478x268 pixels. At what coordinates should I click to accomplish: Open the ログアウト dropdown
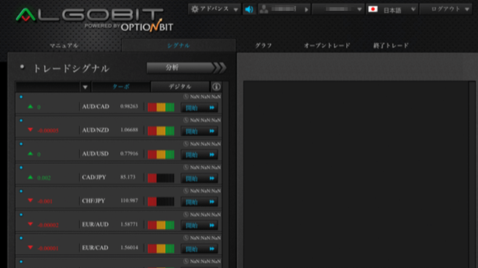[445, 9]
